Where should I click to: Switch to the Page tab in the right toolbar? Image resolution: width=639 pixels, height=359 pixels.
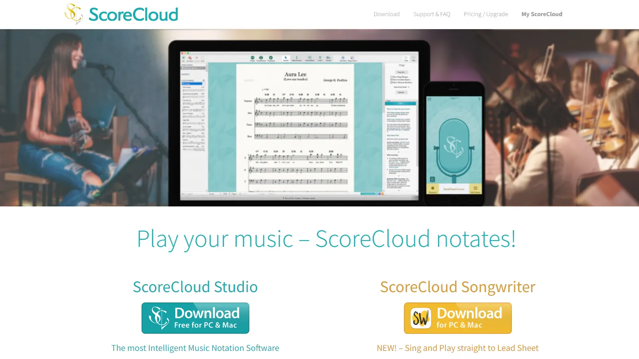point(406,57)
